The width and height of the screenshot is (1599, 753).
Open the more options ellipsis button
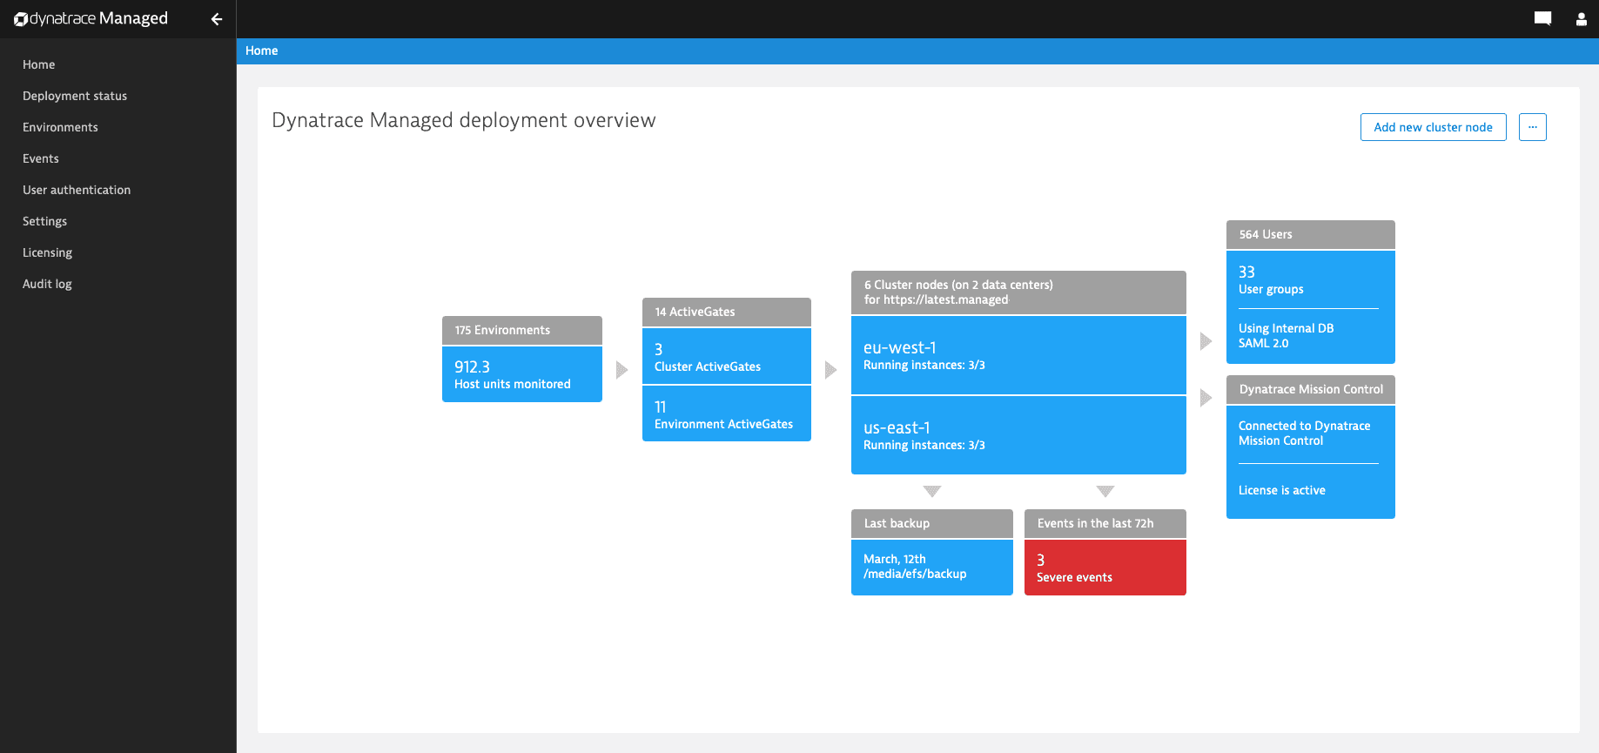pos(1533,127)
